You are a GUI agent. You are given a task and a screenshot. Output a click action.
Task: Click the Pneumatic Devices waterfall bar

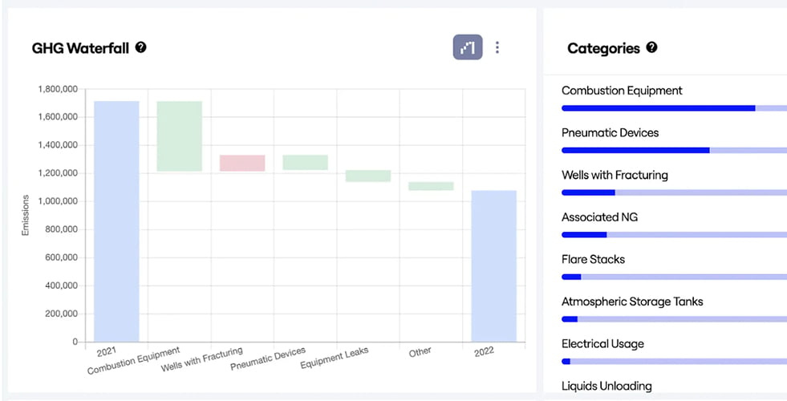click(x=305, y=163)
